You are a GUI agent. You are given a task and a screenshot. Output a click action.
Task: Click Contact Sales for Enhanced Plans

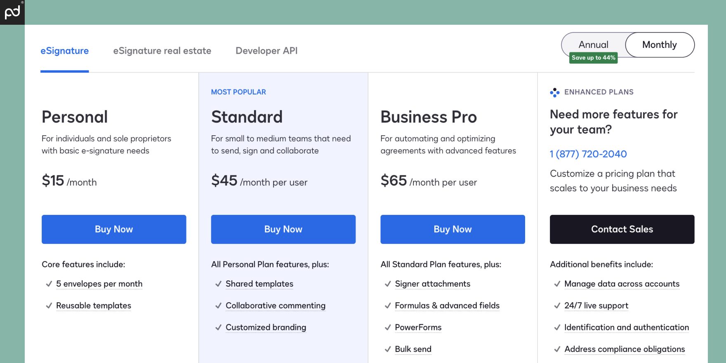click(x=622, y=229)
